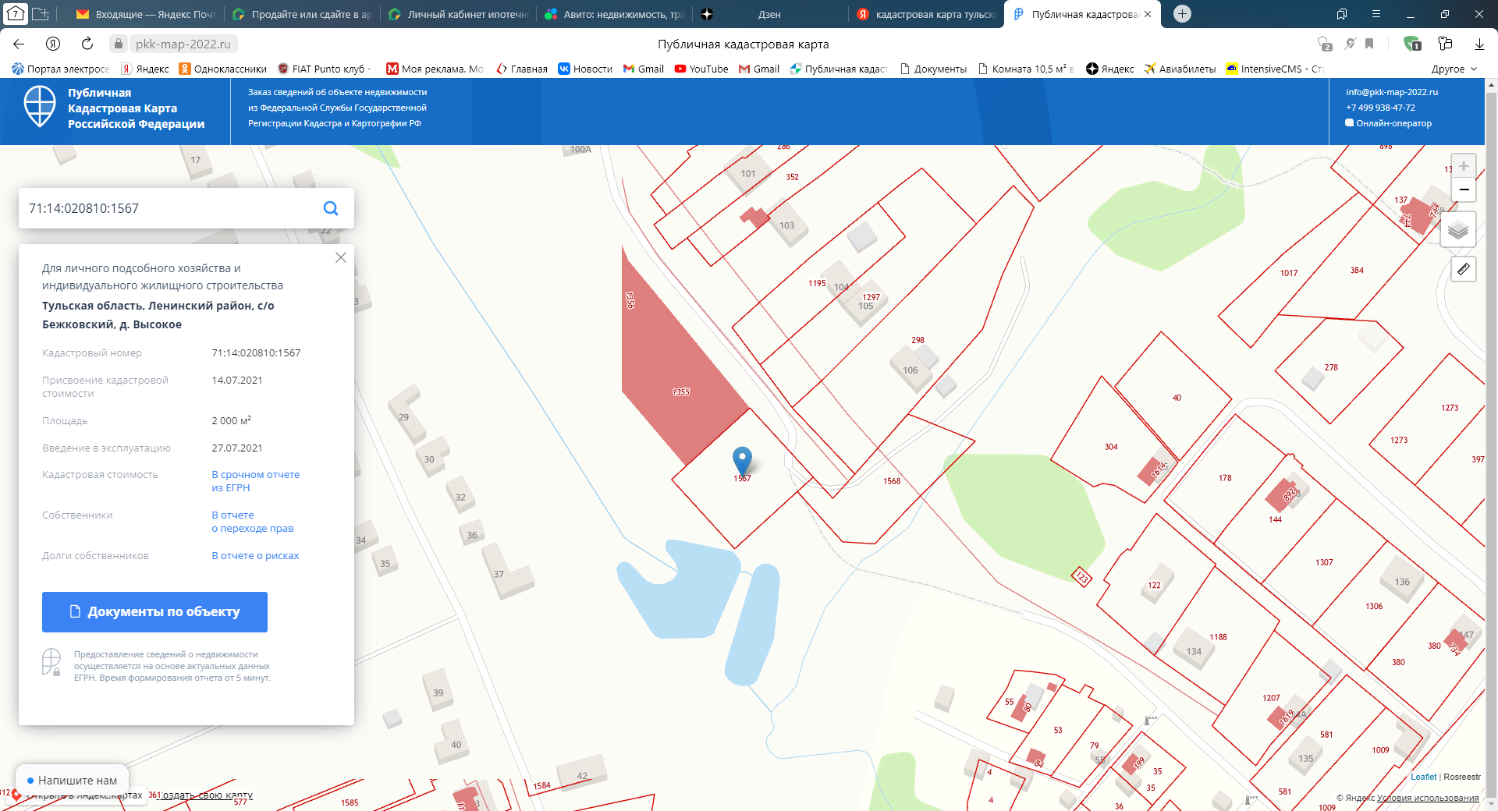Image resolution: width=1498 pixels, height=811 pixels.
Task: Click the site security lock icon
Action: click(x=118, y=44)
